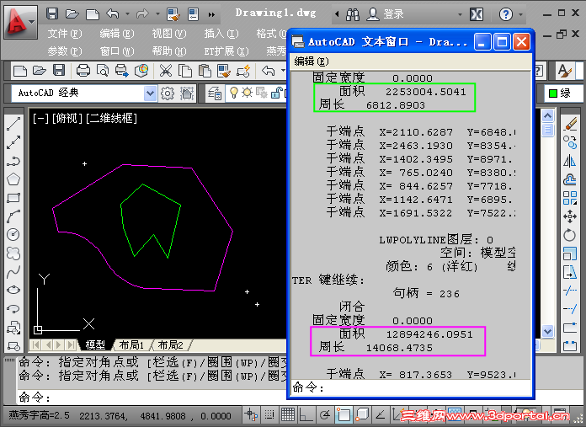Click the Autodesk Exchange X button

477,14
